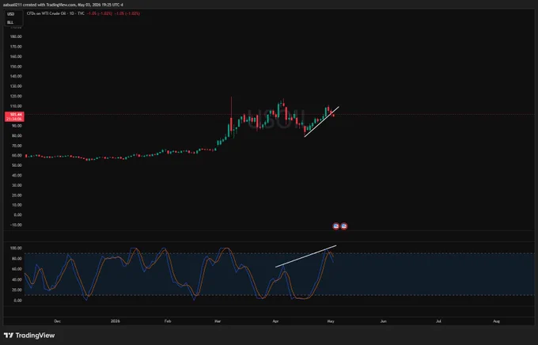Image resolution: width=538 pixels, height=345 pixels.
Task: Click the May label on time axis
Action: click(331, 321)
